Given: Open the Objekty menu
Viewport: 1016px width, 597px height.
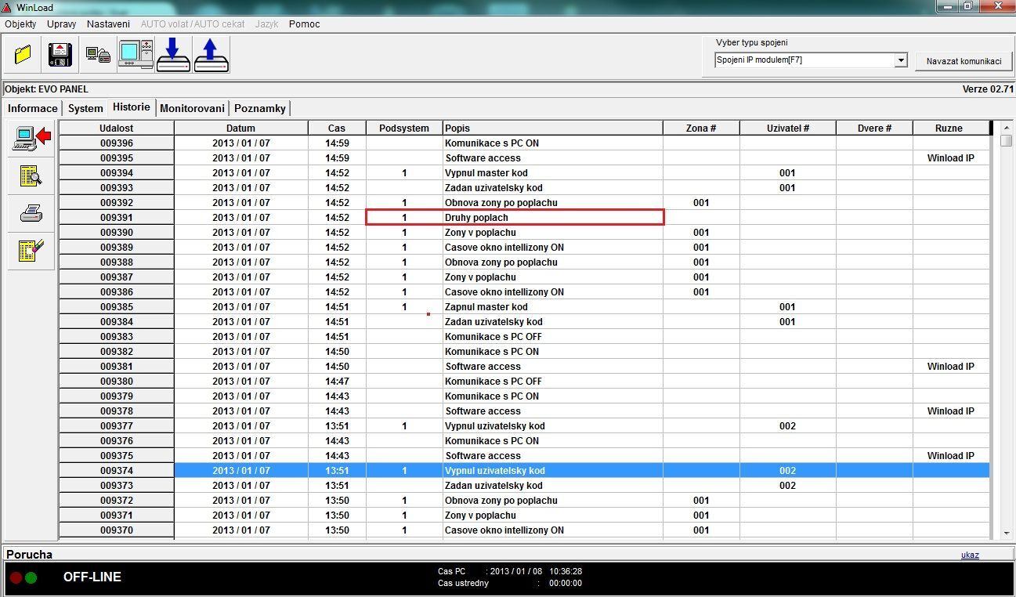Looking at the screenshot, I should point(20,24).
